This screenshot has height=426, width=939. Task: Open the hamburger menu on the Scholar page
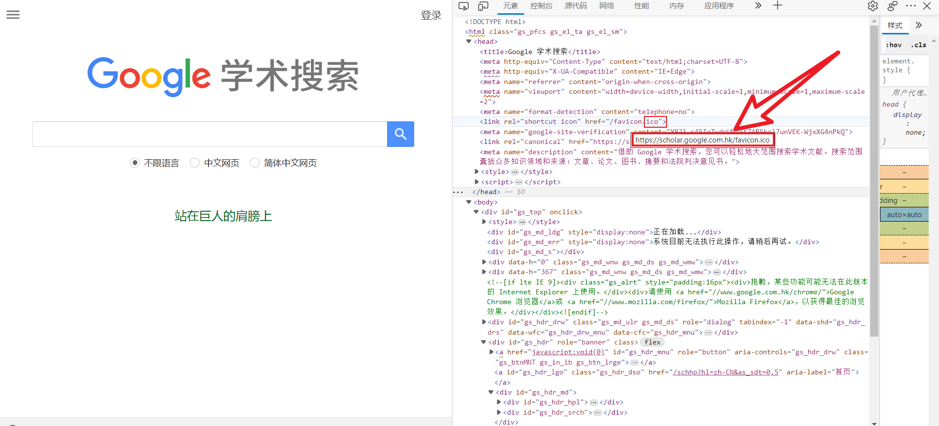tap(13, 15)
